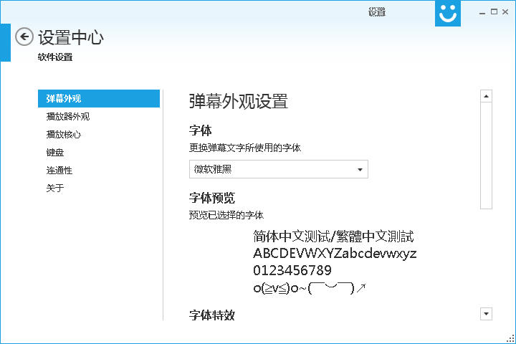Close the settings window

pyautogui.click(x=506, y=11)
